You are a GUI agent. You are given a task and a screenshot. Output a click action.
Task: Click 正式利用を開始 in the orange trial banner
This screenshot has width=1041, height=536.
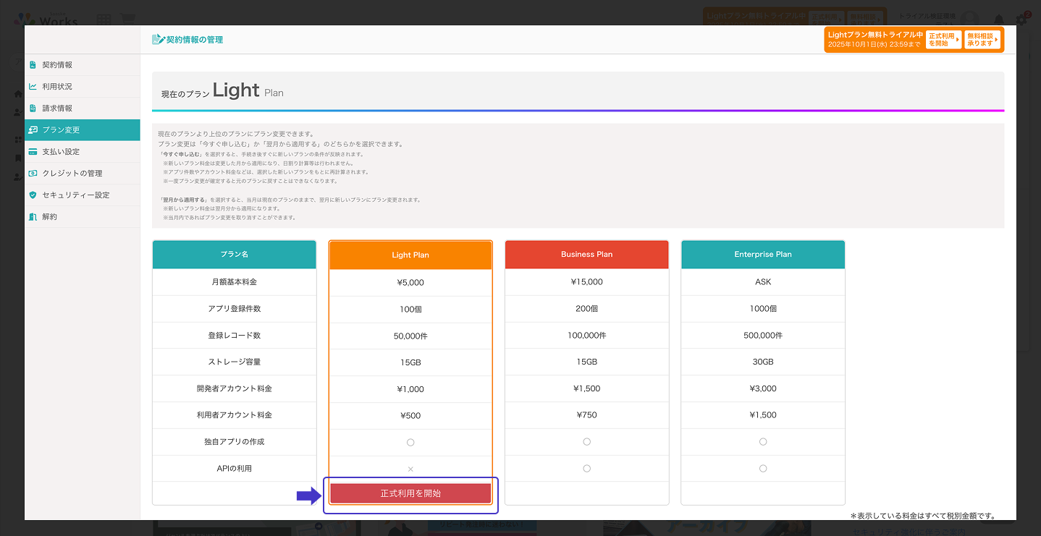tap(943, 40)
